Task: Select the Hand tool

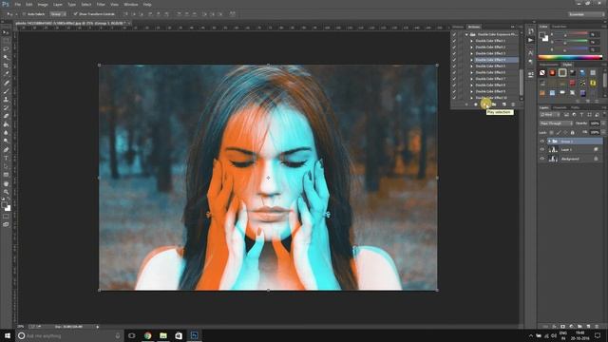Action: point(6,183)
